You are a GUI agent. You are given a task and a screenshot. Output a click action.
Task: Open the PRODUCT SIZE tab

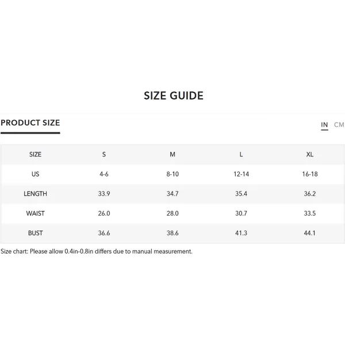pyautogui.click(x=30, y=123)
